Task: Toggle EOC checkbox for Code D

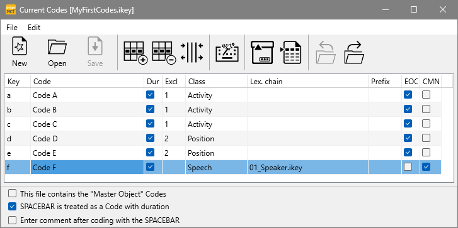Action: click(408, 138)
